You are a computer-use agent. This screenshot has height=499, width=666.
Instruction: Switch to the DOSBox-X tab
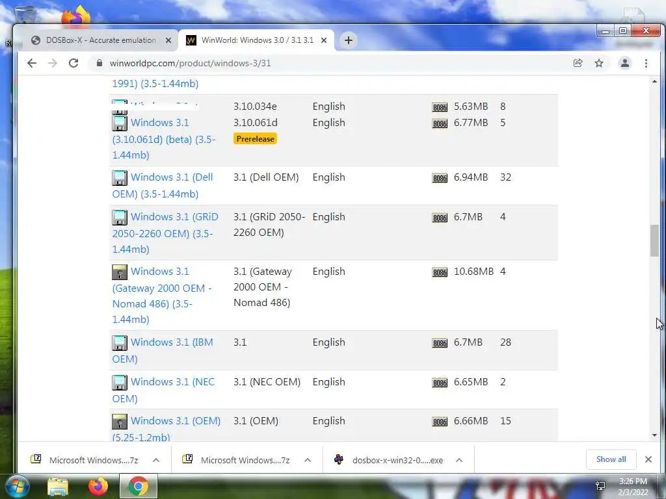coord(101,40)
